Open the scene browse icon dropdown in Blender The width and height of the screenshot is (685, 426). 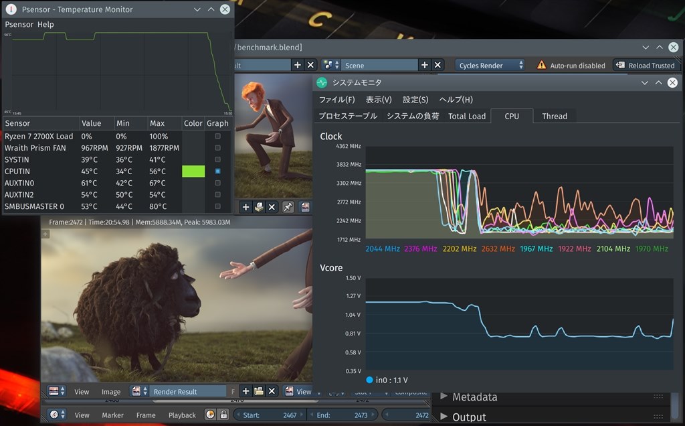330,65
